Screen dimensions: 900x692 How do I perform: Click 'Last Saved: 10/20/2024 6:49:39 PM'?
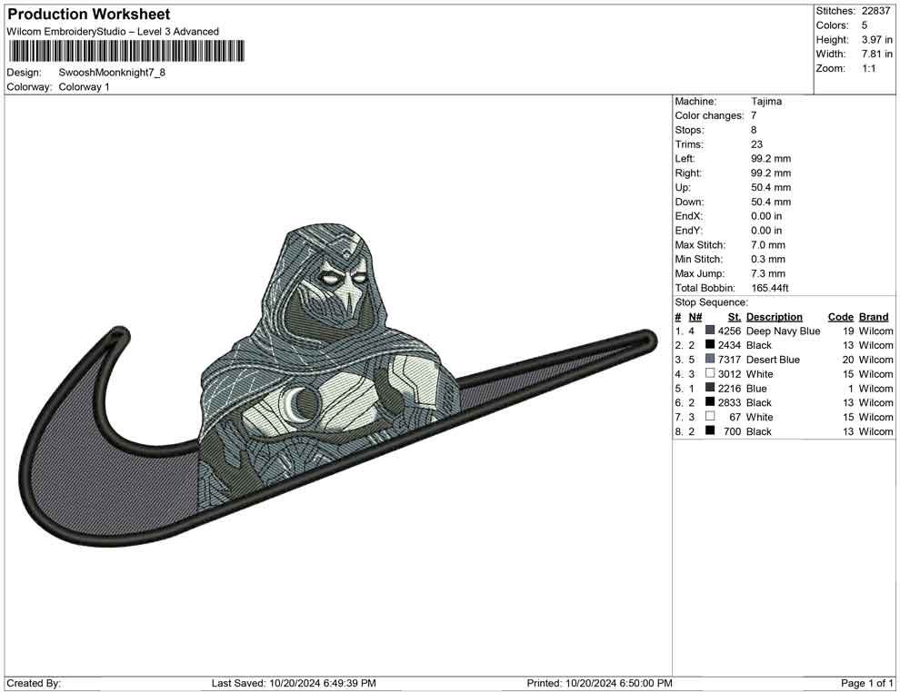click(294, 683)
